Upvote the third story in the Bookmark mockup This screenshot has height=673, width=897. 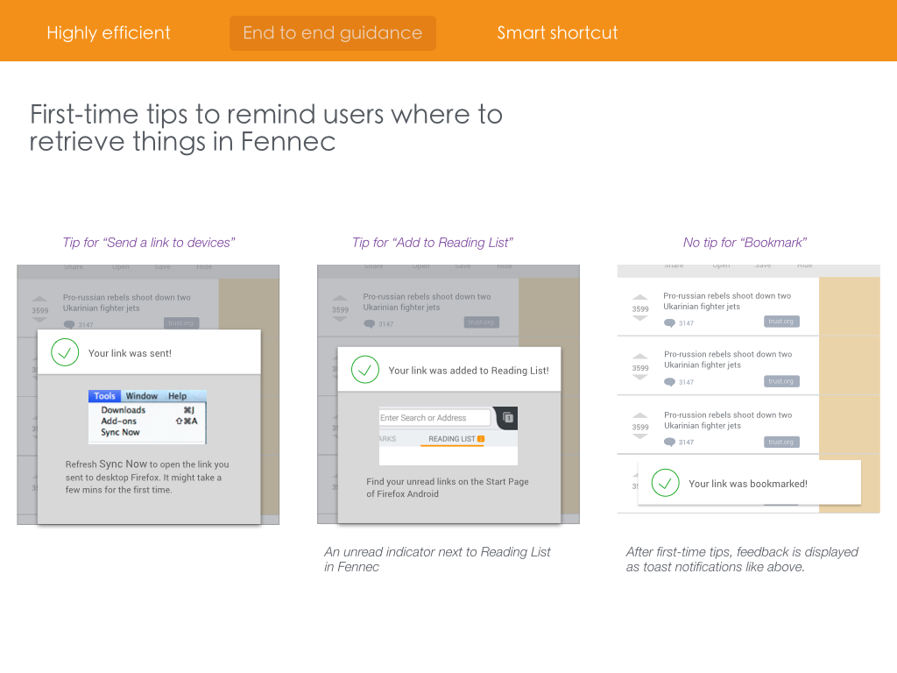coord(639,416)
